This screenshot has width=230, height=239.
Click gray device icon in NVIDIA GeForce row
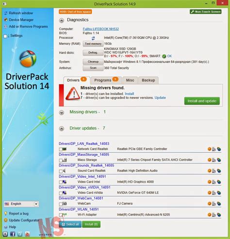(214, 193)
